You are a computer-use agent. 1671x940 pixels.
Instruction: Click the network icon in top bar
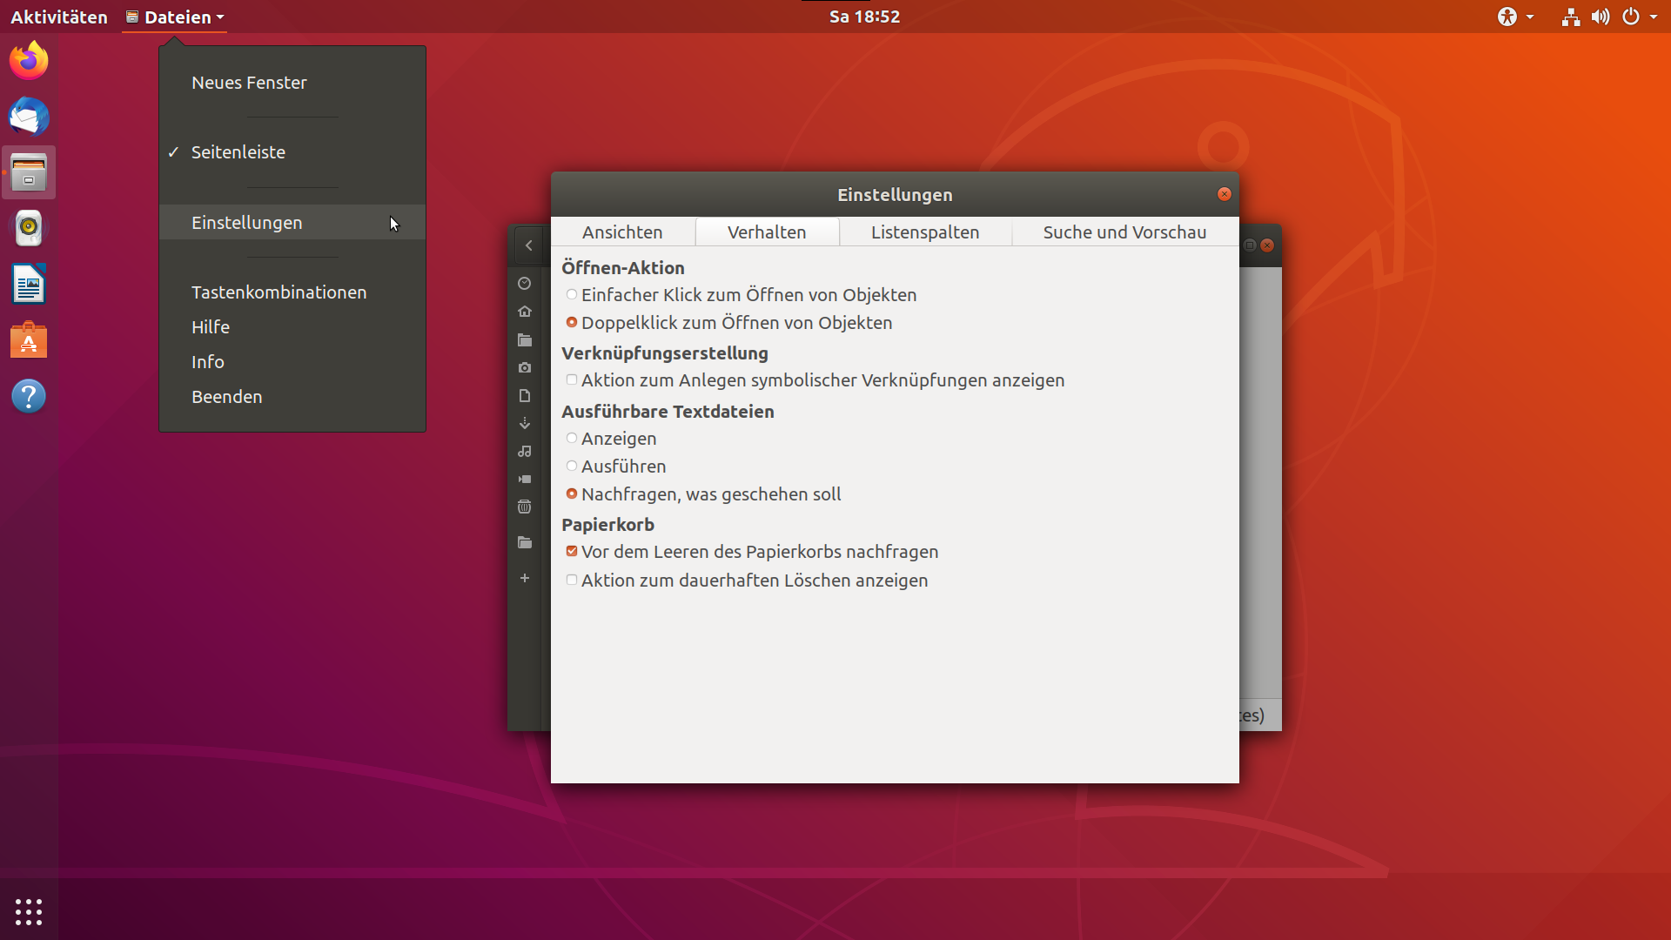click(1571, 17)
